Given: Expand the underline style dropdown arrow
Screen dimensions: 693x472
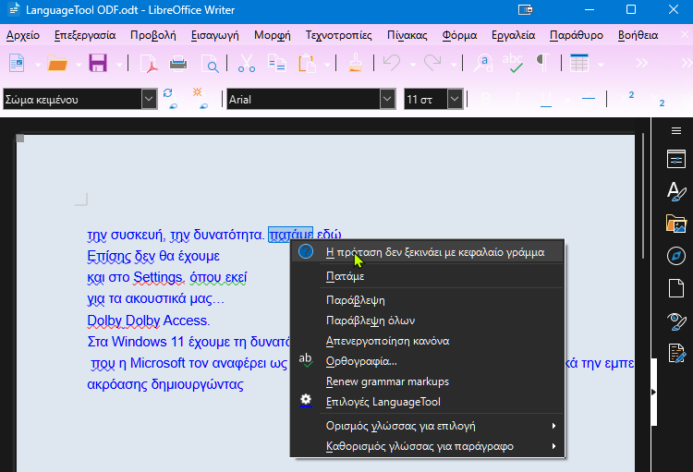Looking at the screenshot, I should (567, 101).
